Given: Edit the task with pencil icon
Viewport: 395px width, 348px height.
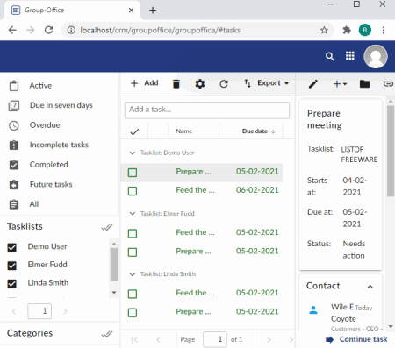Looking at the screenshot, I should [x=313, y=84].
